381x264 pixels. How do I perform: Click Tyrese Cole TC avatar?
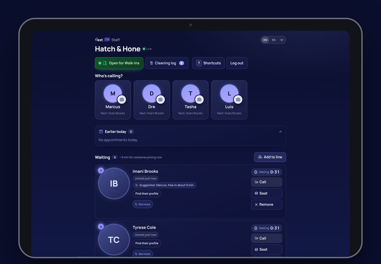[x=114, y=240]
